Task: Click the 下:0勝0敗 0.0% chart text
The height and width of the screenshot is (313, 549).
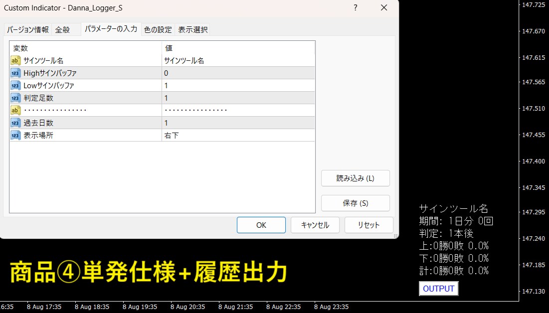Action: [x=454, y=258]
